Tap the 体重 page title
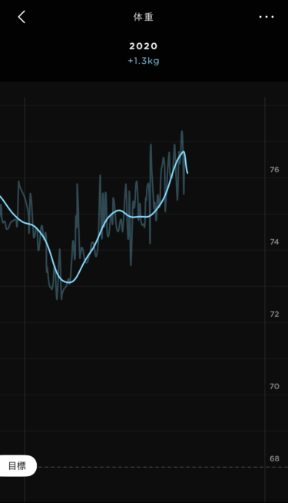288x503 pixels. click(x=143, y=17)
